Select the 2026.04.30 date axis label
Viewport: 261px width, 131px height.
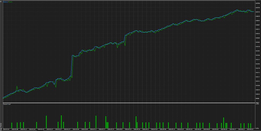[x=154, y=129]
